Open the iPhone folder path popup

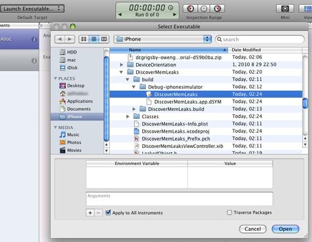point(162,39)
